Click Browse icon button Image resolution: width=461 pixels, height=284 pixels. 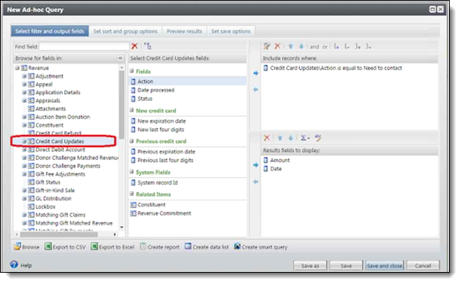(x=26, y=246)
